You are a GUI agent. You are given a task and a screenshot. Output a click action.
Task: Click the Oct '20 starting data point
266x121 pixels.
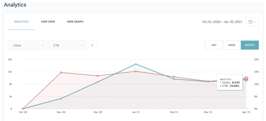click(23, 109)
